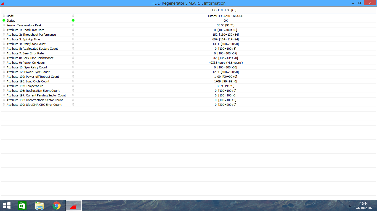Open File Explorer from the taskbar
The height and width of the screenshot is (211, 377).
39,206
